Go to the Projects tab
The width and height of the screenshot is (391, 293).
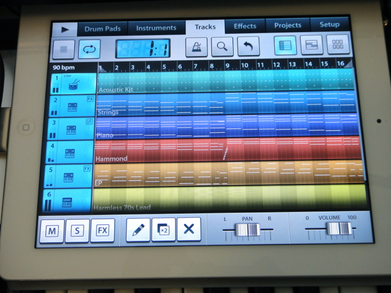pyautogui.click(x=288, y=25)
